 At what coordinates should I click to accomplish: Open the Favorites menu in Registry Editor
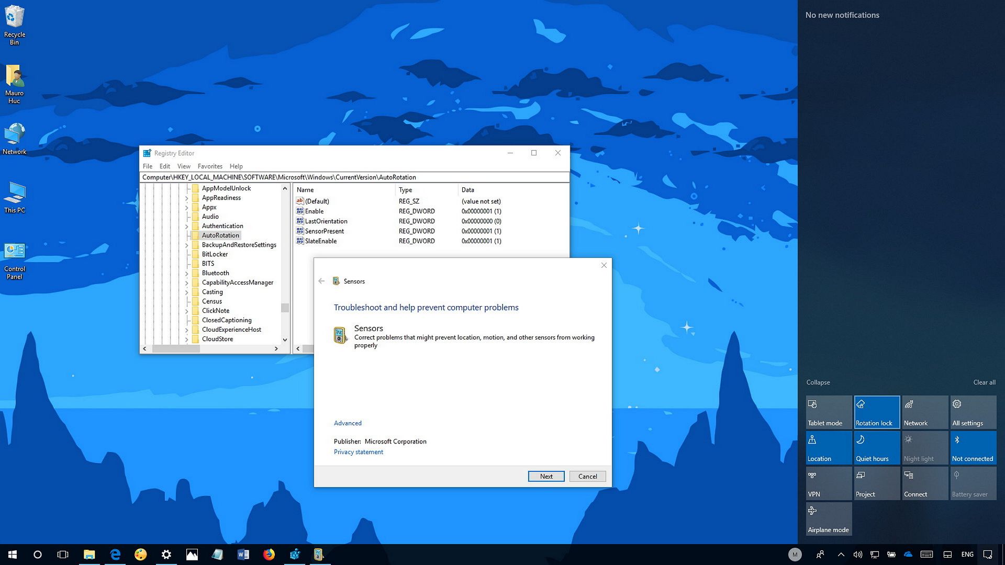tap(210, 166)
